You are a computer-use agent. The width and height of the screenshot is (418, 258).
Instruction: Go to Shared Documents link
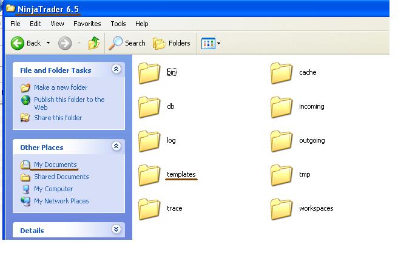(61, 177)
